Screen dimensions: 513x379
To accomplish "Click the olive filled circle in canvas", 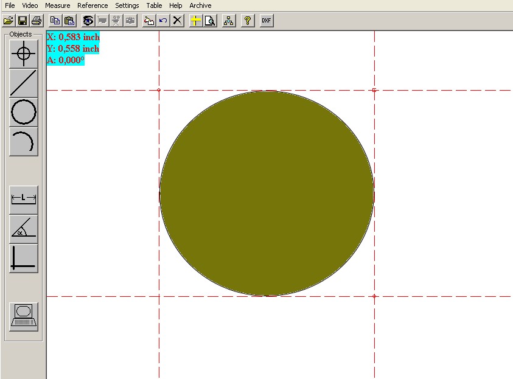I will coord(267,193).
